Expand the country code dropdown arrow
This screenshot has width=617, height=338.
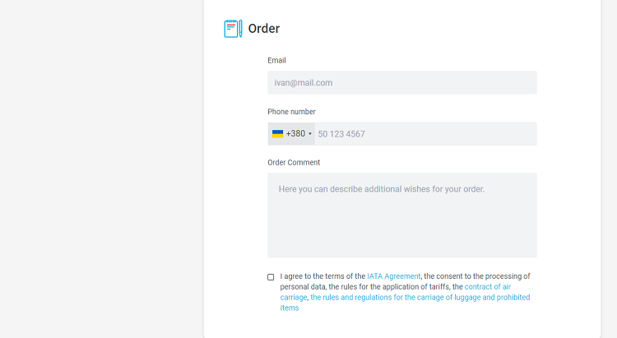tap(310, 134)
